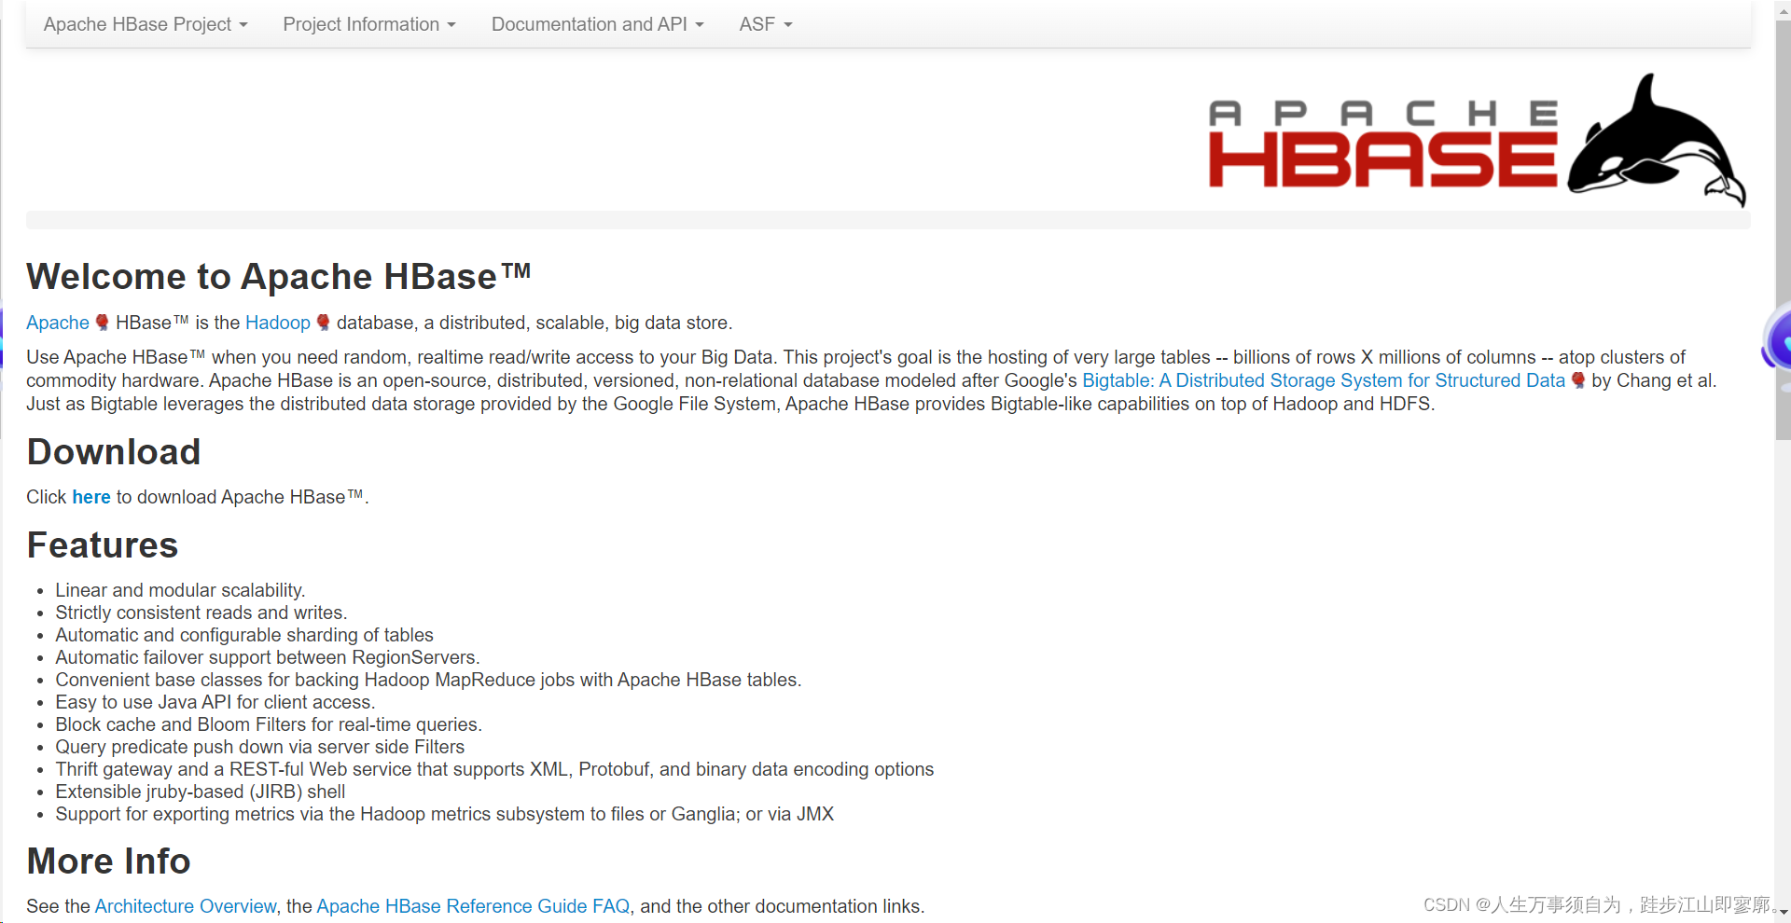Click the Hadoop hyperlink

[278, 323]
